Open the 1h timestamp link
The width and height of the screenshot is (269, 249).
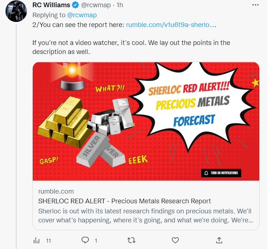tap(120, 5)
